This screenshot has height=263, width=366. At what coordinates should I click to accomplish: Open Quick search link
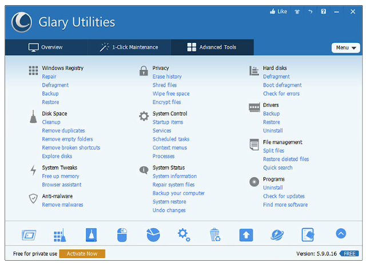278,168
